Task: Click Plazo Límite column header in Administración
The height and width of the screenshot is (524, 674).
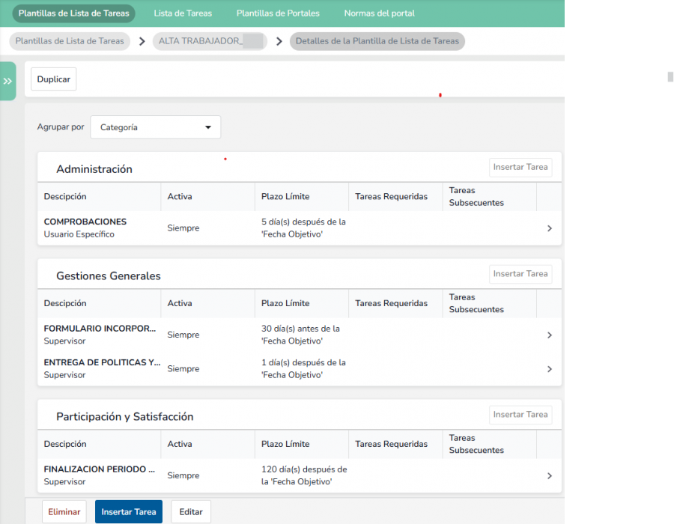Action: (x=285, y=197)
